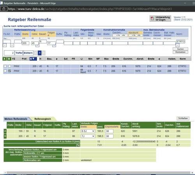
Task: Untick checkbox B for second PKW row
Action: pyautogui.click(x=9, y=71)
